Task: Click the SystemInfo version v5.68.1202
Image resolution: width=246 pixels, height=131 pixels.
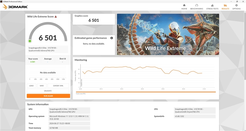Action: (195, 116)
